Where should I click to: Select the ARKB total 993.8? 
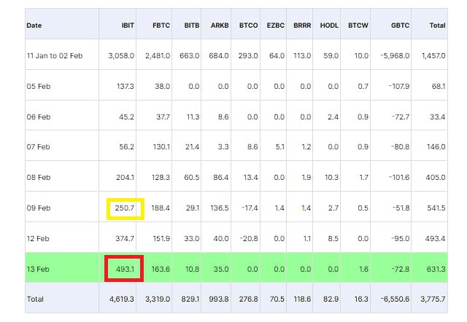(x=219, y=299)
